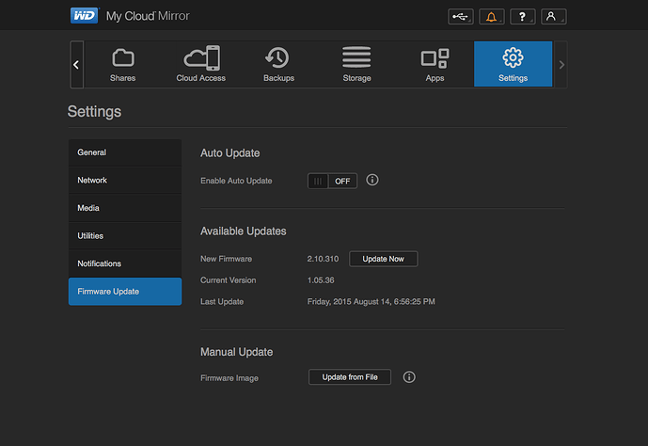Select the Network settings tab
Viewport: 648px width, 446px height.
click(125, 181)
